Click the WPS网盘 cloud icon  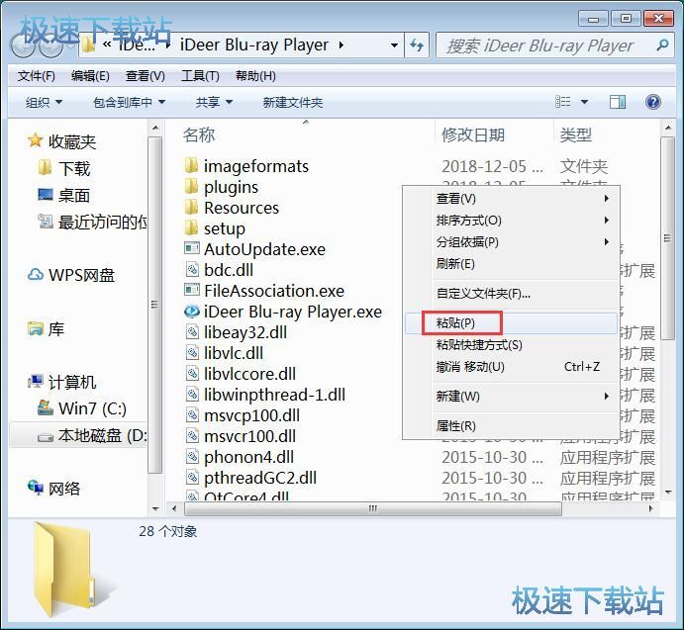pos(36,275)
